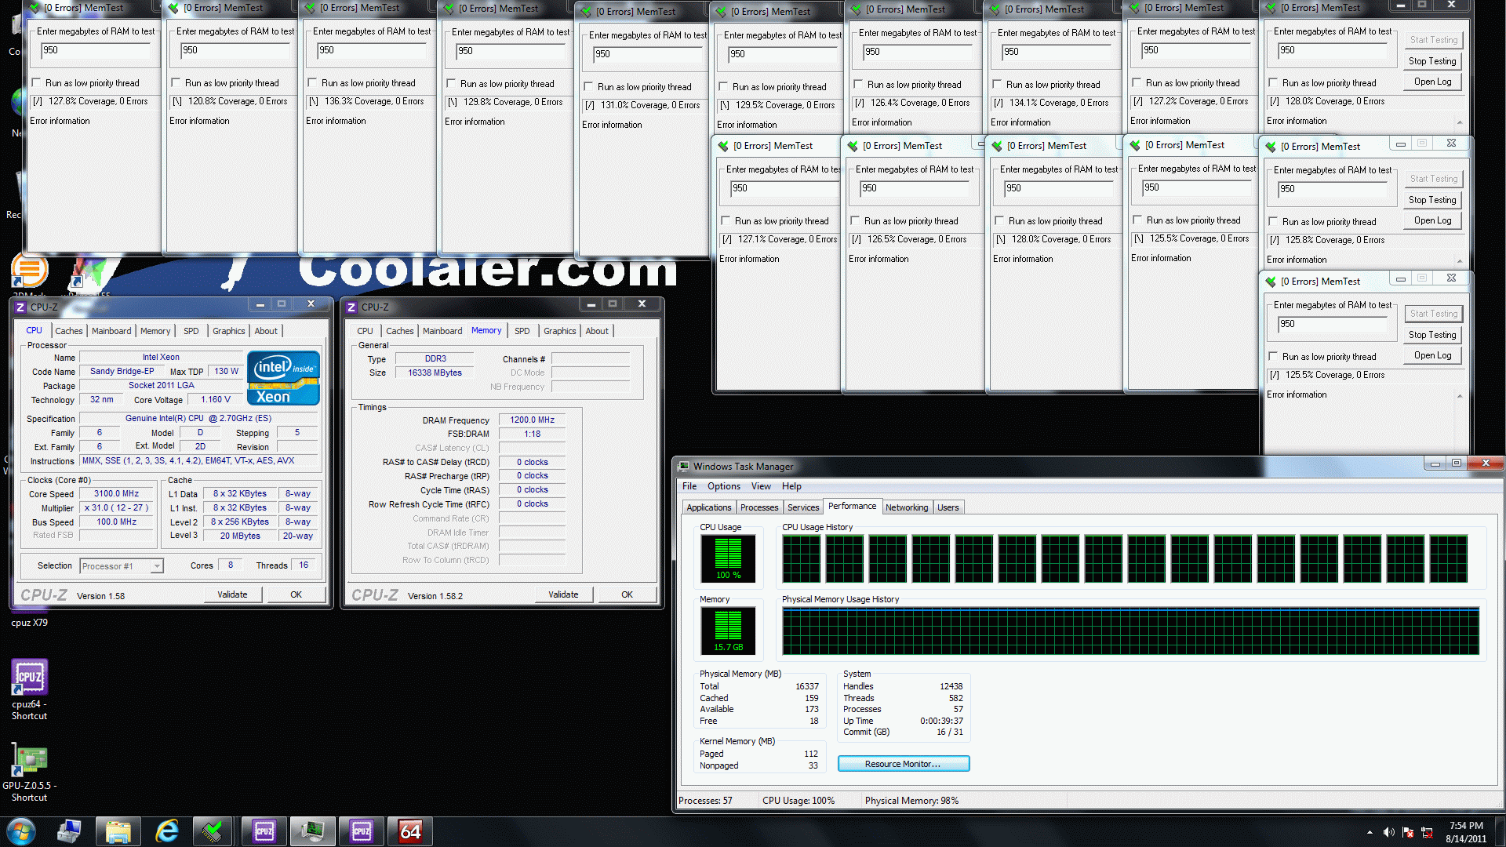This screenshot has height=847, width=1506.
Task: Click RAM megabytes field in MemTest with 127.2% coverage
Action: coord(1195,50)
